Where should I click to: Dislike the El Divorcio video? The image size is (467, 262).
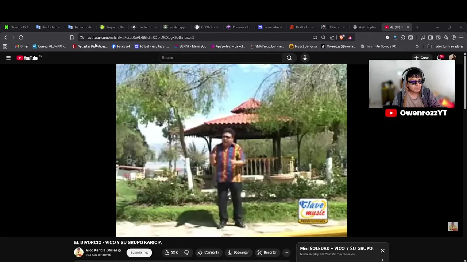(x=187, y=253)
